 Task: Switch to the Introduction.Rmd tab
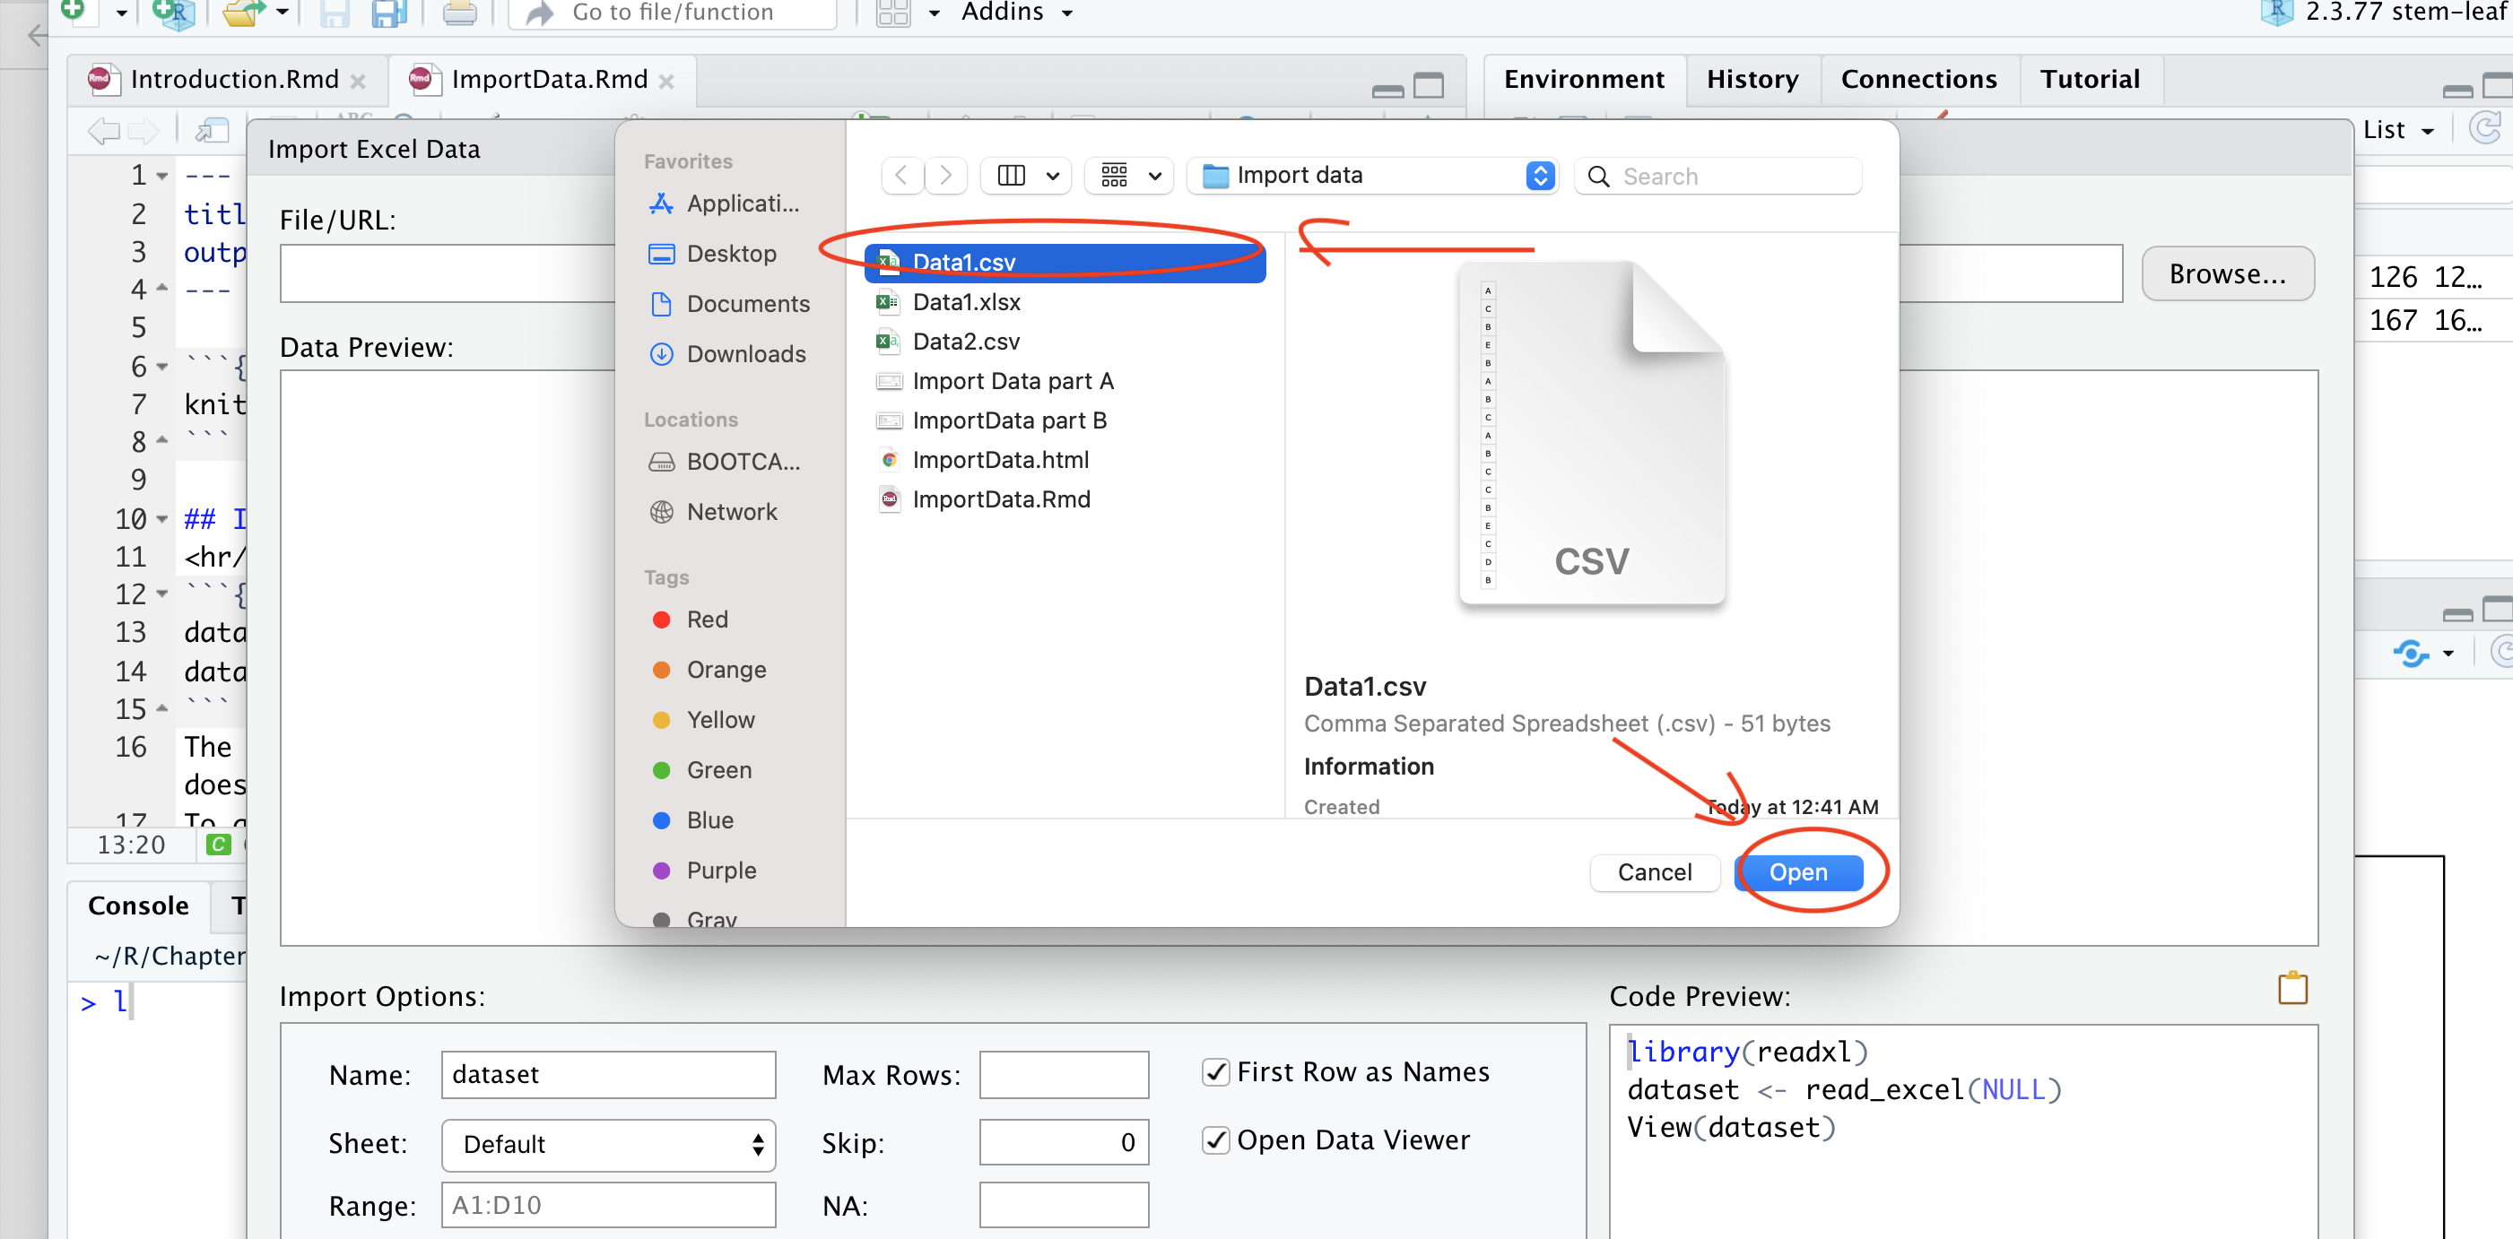point(234,79)
